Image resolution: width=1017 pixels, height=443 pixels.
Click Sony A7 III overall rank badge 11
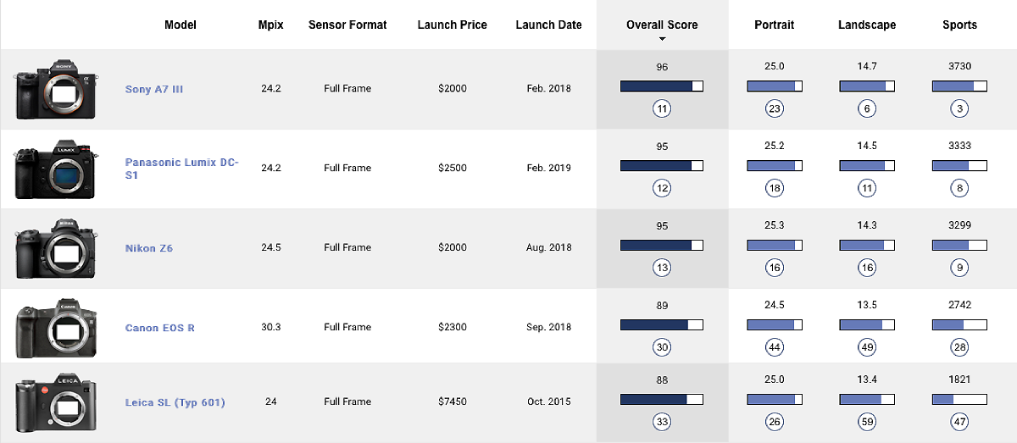tap(662, 108)
